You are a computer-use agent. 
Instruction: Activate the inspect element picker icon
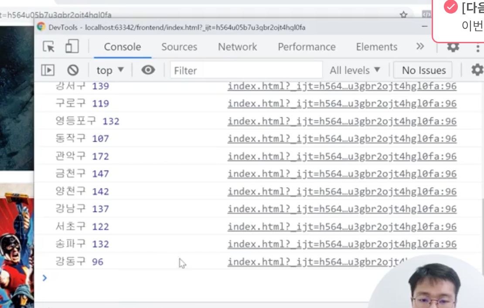(x=48, y=47)
